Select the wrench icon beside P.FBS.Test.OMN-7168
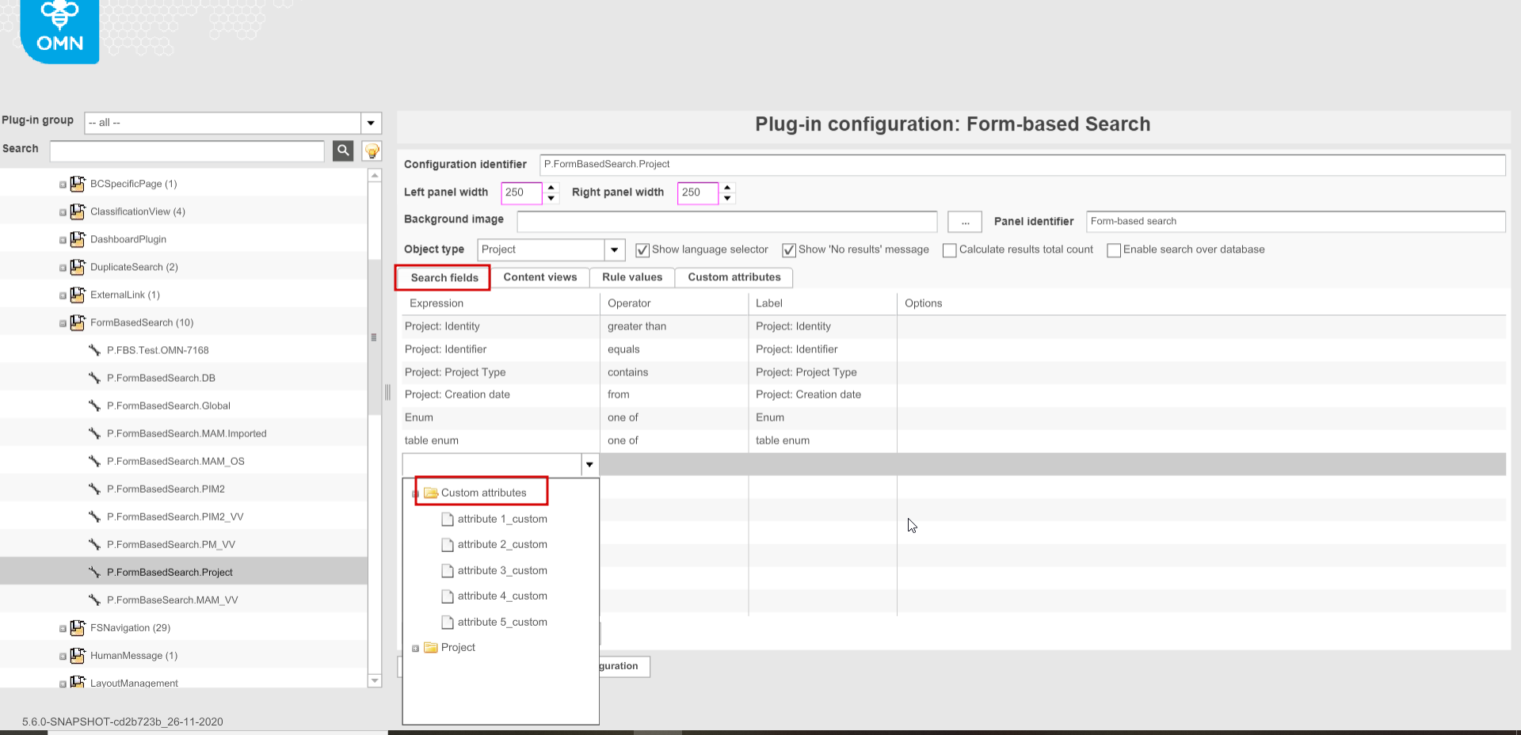This screenshot has width=1521, height=735. tap(95, 350)
